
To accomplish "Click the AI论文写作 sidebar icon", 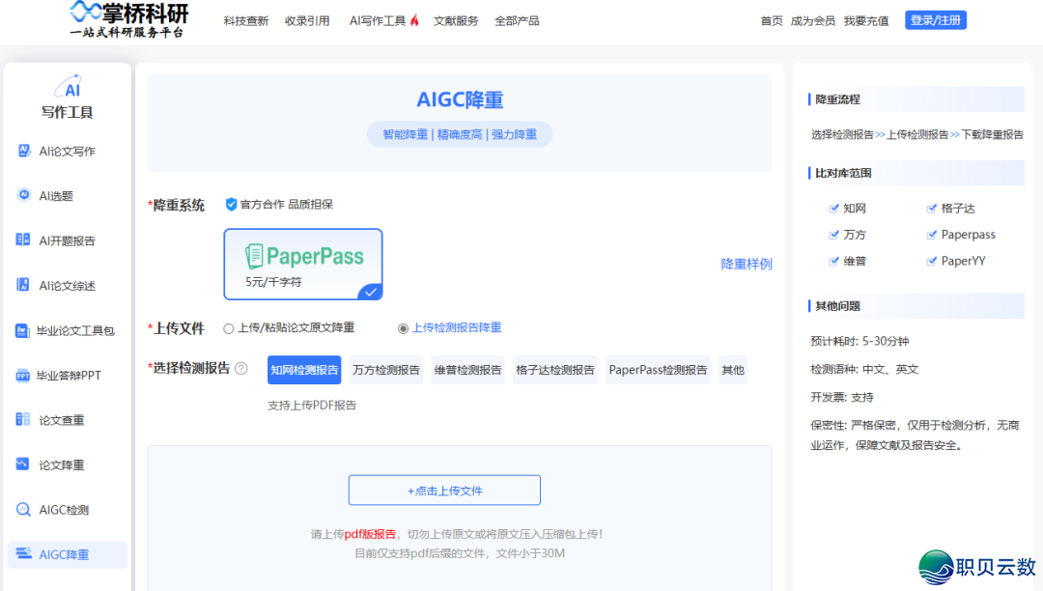I will pos(23,151).
